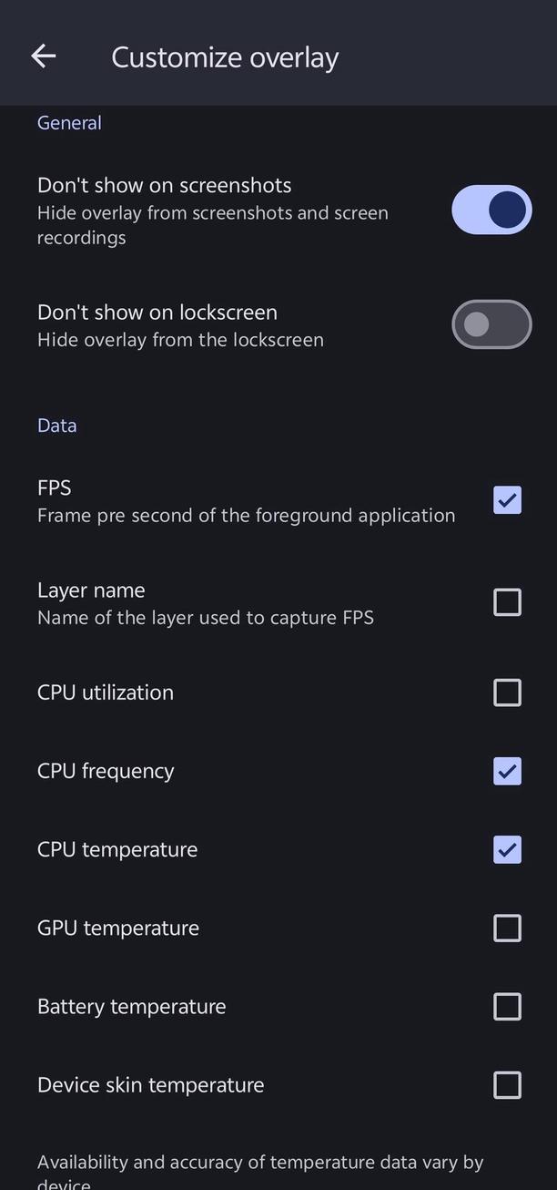Tap the CPU temperature row text
The height and width of the screenshot is (1190, 557).
pos(116,849)
